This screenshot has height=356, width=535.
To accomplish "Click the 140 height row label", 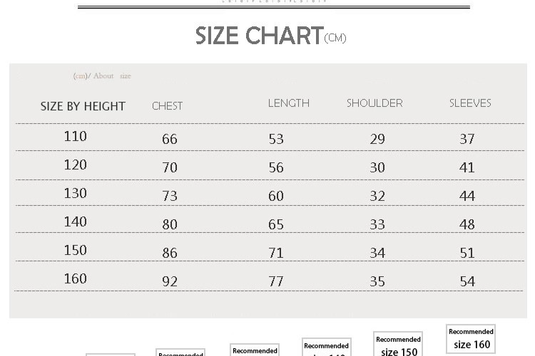I will click(75, 221).
